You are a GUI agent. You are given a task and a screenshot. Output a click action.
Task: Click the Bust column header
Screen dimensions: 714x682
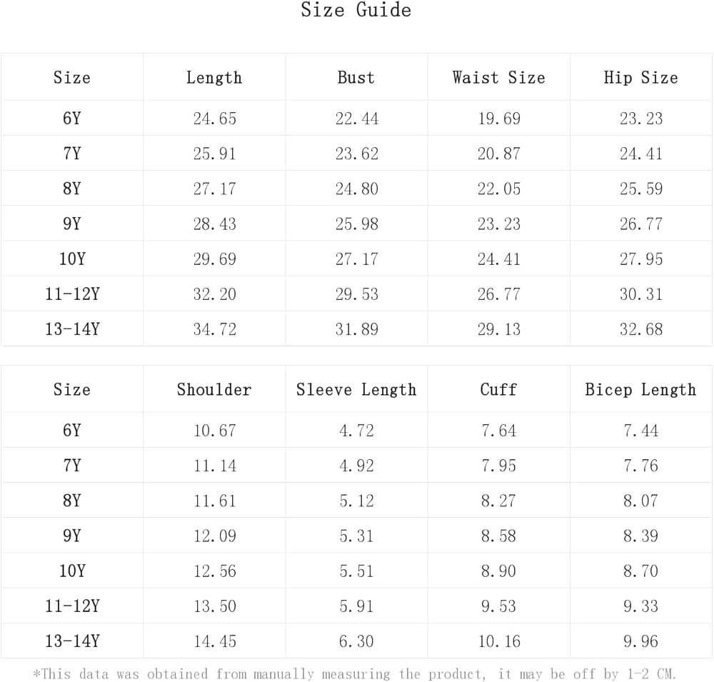point(356,78)
